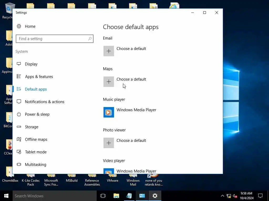Screen dimensions: 269x201
Task: Click the muted volume tray icon
Action: tap(235, 196)
